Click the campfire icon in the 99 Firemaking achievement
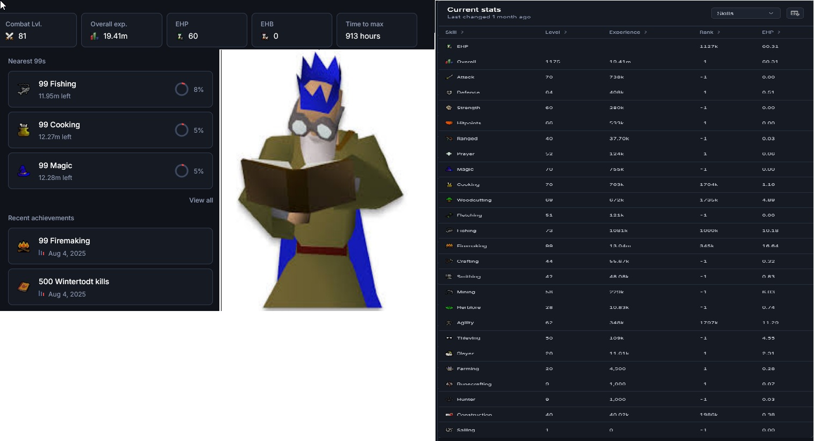This screenshot has width=814, height=441. (x=24, y=247)
